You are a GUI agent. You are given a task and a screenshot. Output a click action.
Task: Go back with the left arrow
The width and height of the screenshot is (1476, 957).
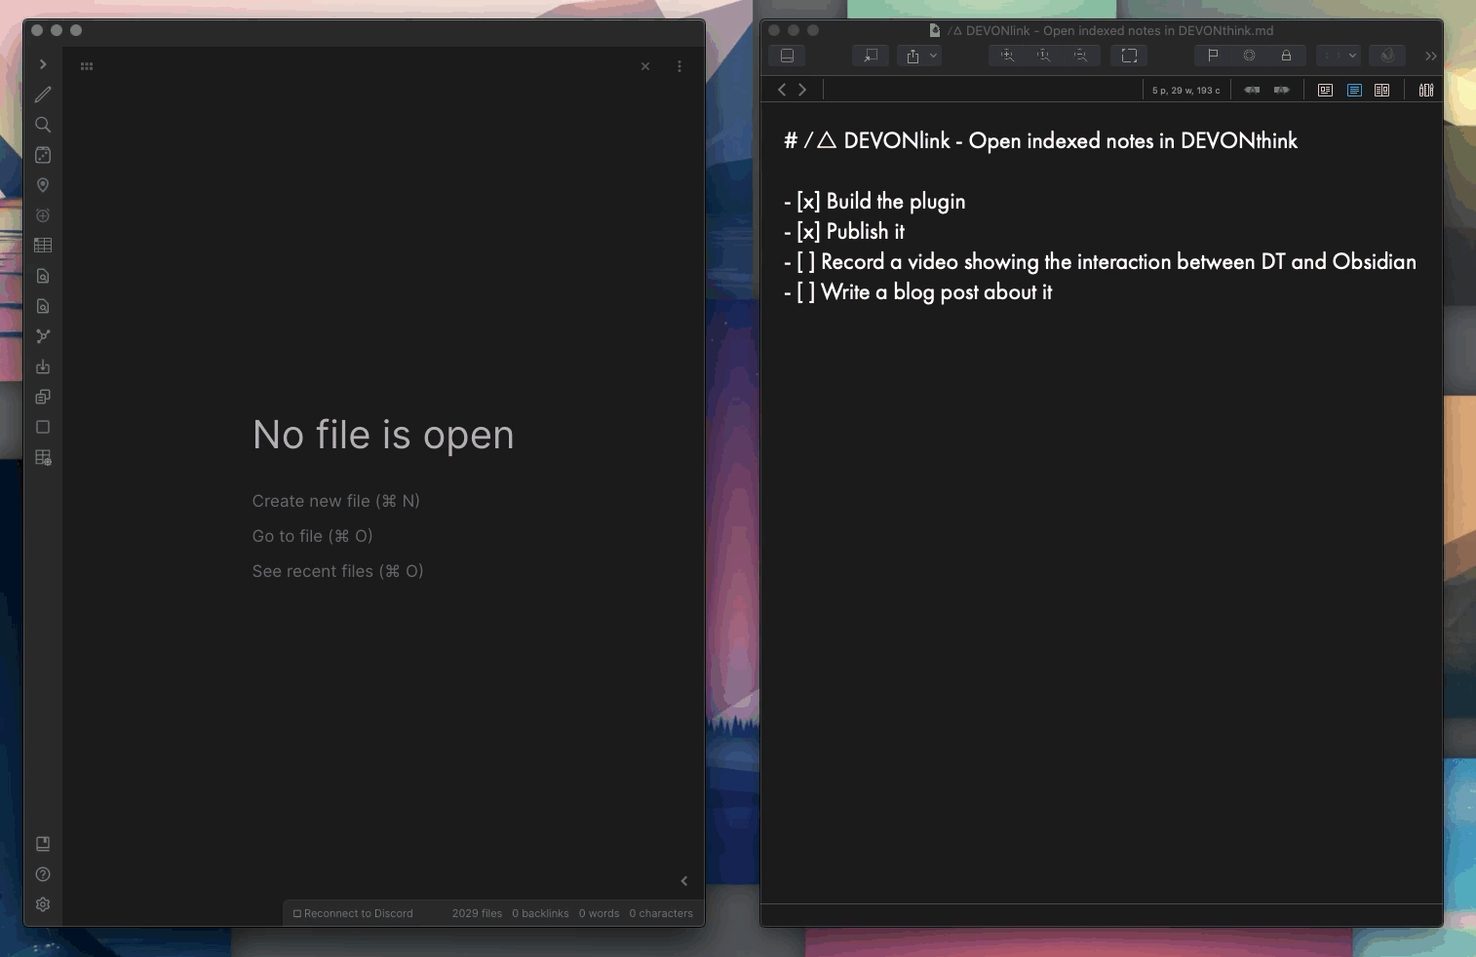pyautogui.click(x=782, y=90)
